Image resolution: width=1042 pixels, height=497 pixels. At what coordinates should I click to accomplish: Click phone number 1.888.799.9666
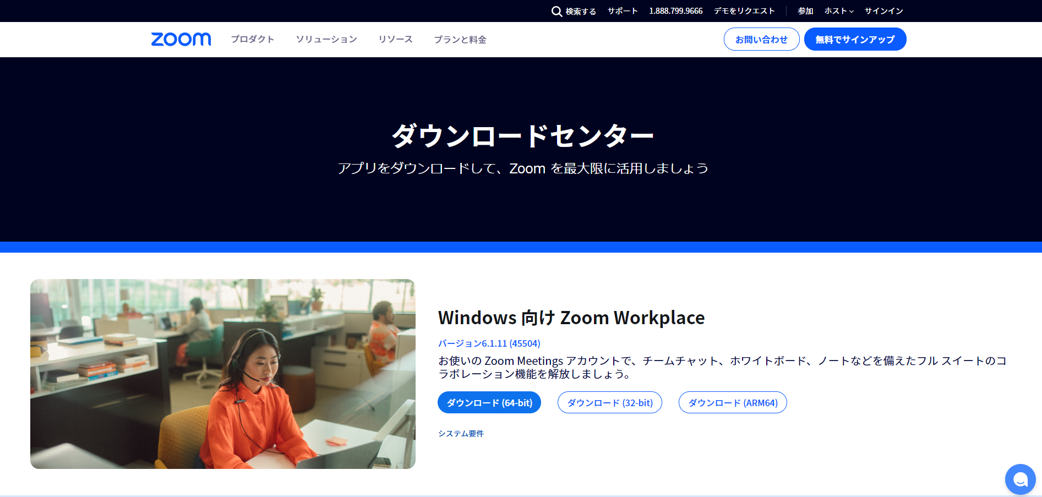[676, 11]
